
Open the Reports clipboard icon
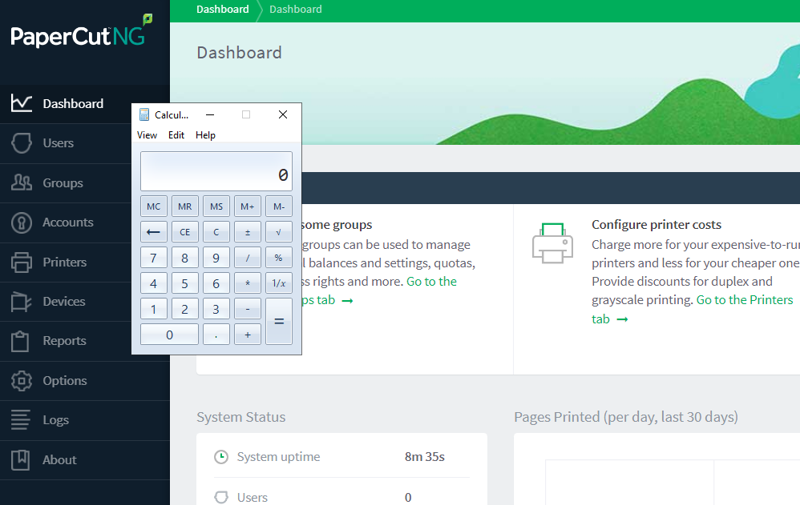tap(22, 341)
